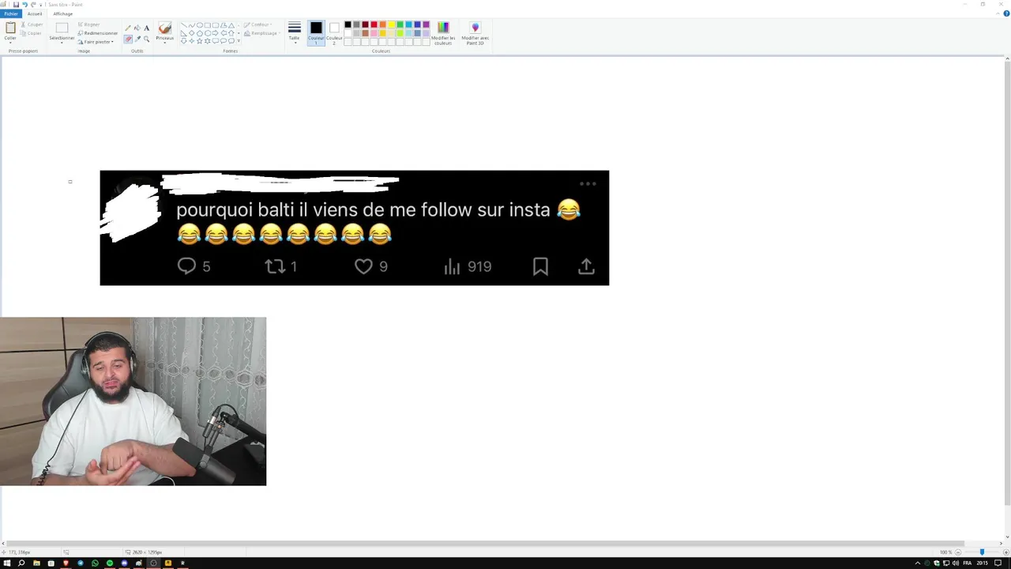Click the Coller paste clipboard icon
Screen dimensions: 1011x569
pyautogui.click(x=10, y=28)
